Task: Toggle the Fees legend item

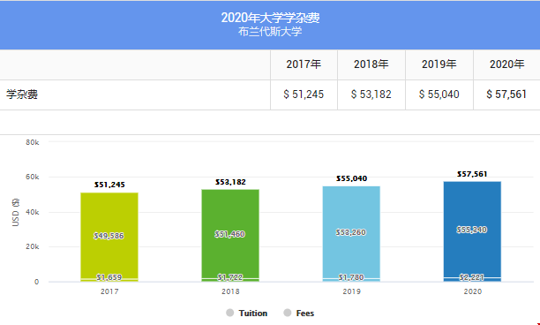Action: 298,313
